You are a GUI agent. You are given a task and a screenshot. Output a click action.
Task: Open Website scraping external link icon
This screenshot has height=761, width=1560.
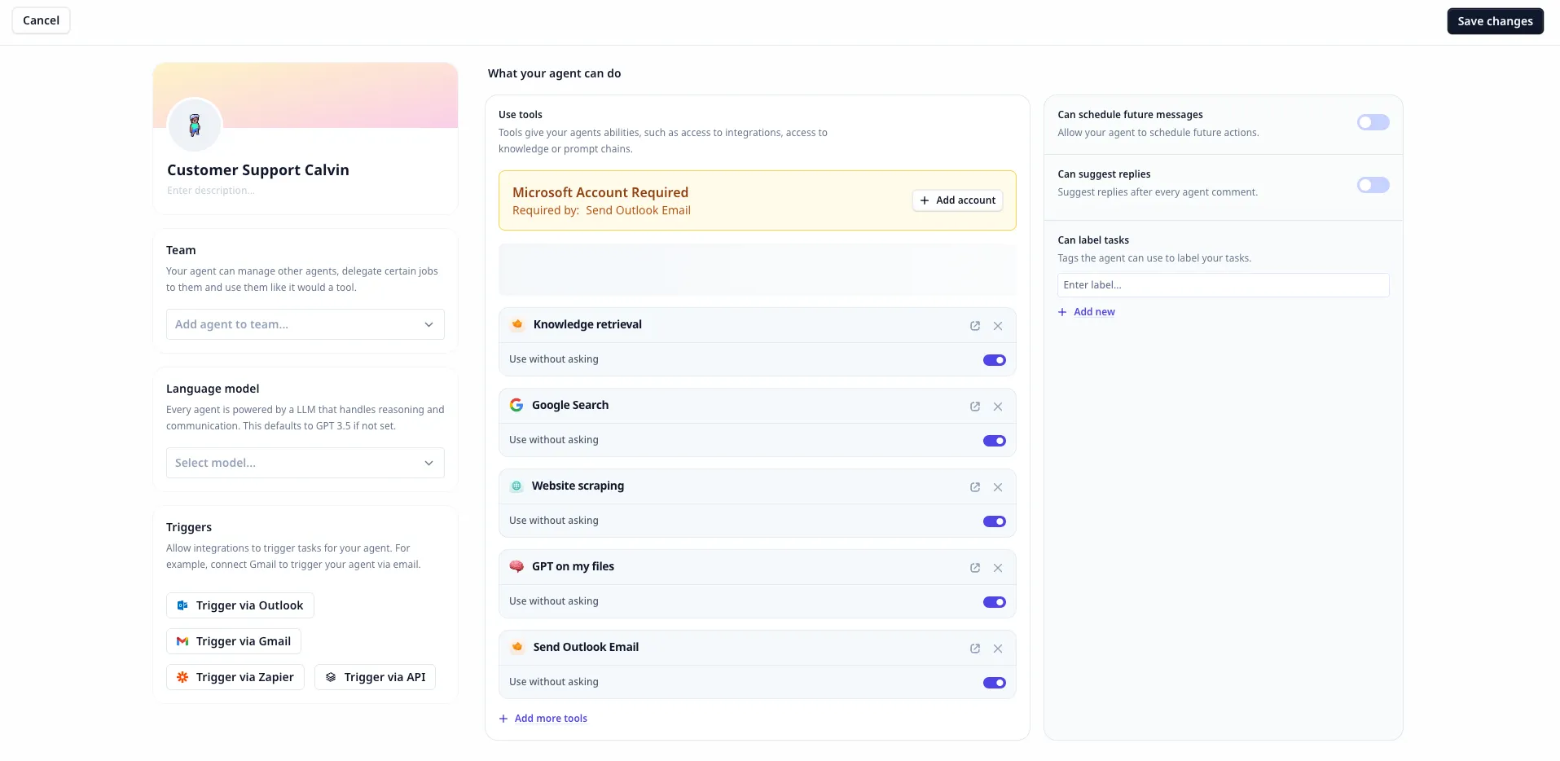(x=974, y=487)
